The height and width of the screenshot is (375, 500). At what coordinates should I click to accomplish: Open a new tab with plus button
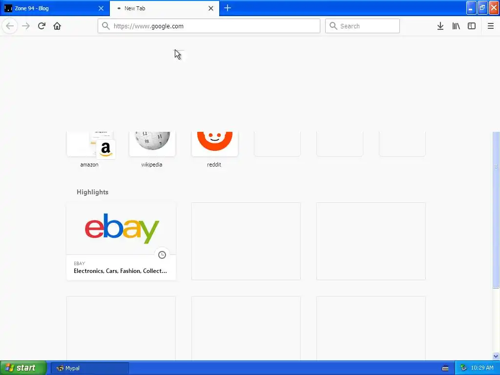click(x=228, y=8)
